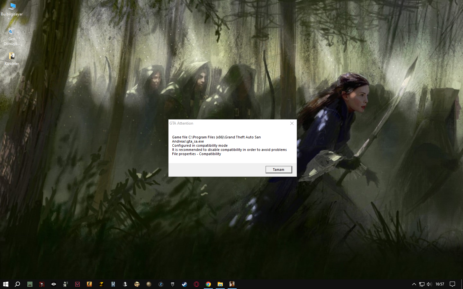Viewport: 463px width, 289px height.
Task: Expand hidden system tray icons
Action: [x=414, y=284]
